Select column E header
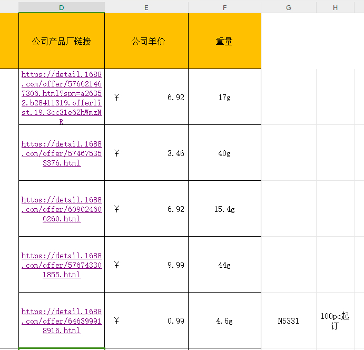This screenshot has height=350, width=364. pyautogui.click(x=146, y=7)
